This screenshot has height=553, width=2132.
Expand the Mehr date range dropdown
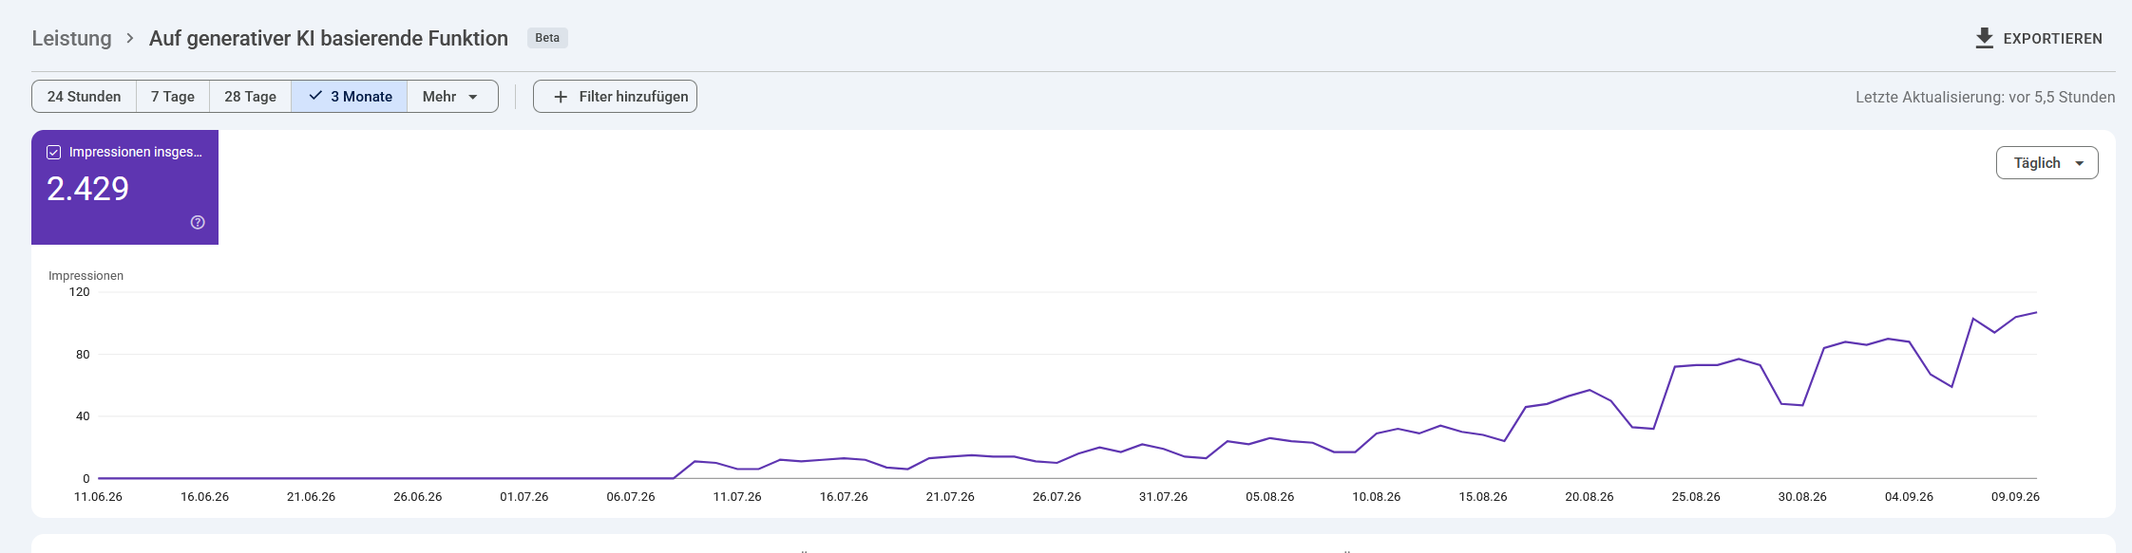[452, 97]
